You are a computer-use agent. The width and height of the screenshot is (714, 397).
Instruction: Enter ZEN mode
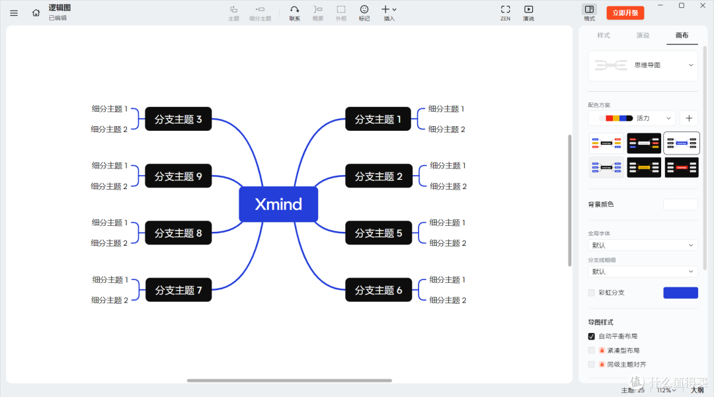505,10
